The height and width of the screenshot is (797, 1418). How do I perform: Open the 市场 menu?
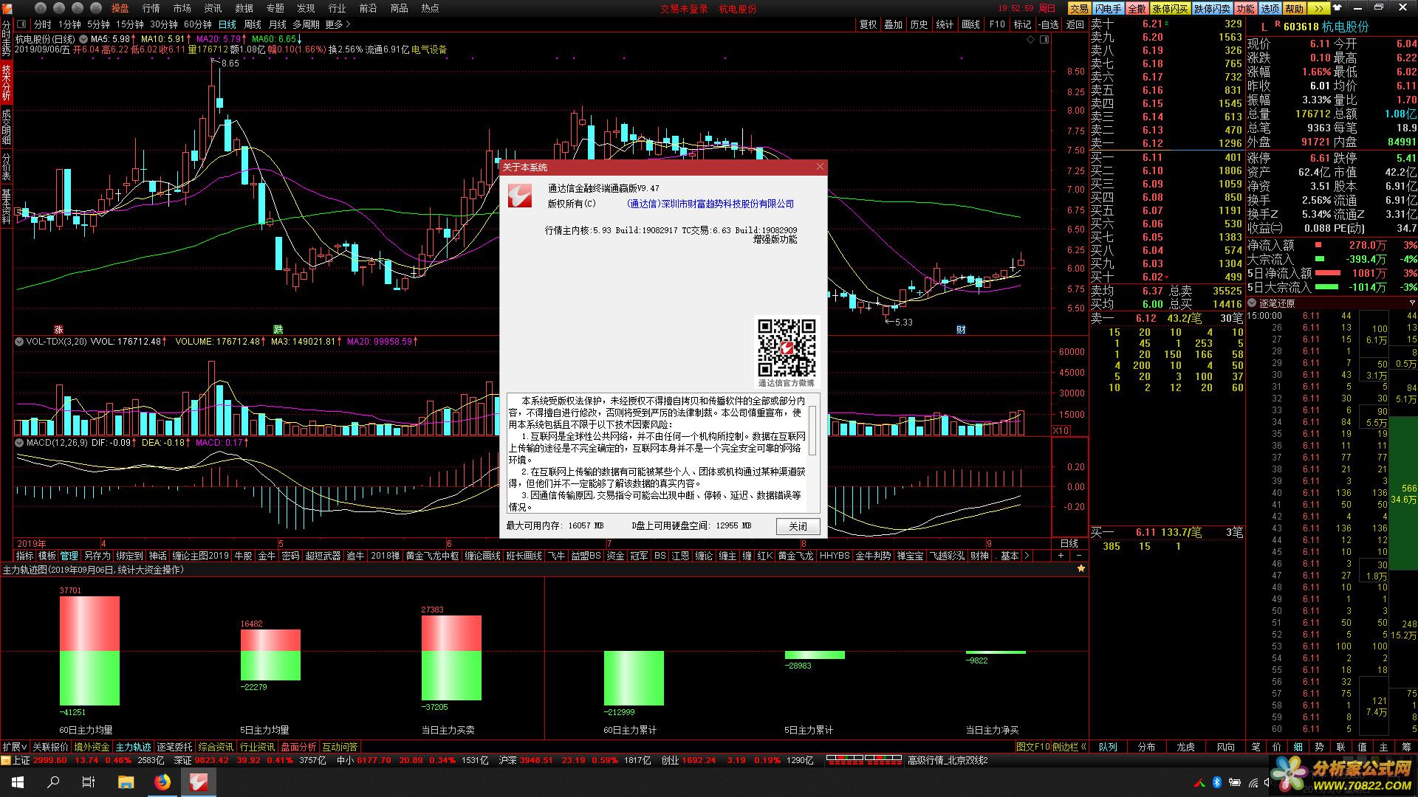click(x=182, y=8)
